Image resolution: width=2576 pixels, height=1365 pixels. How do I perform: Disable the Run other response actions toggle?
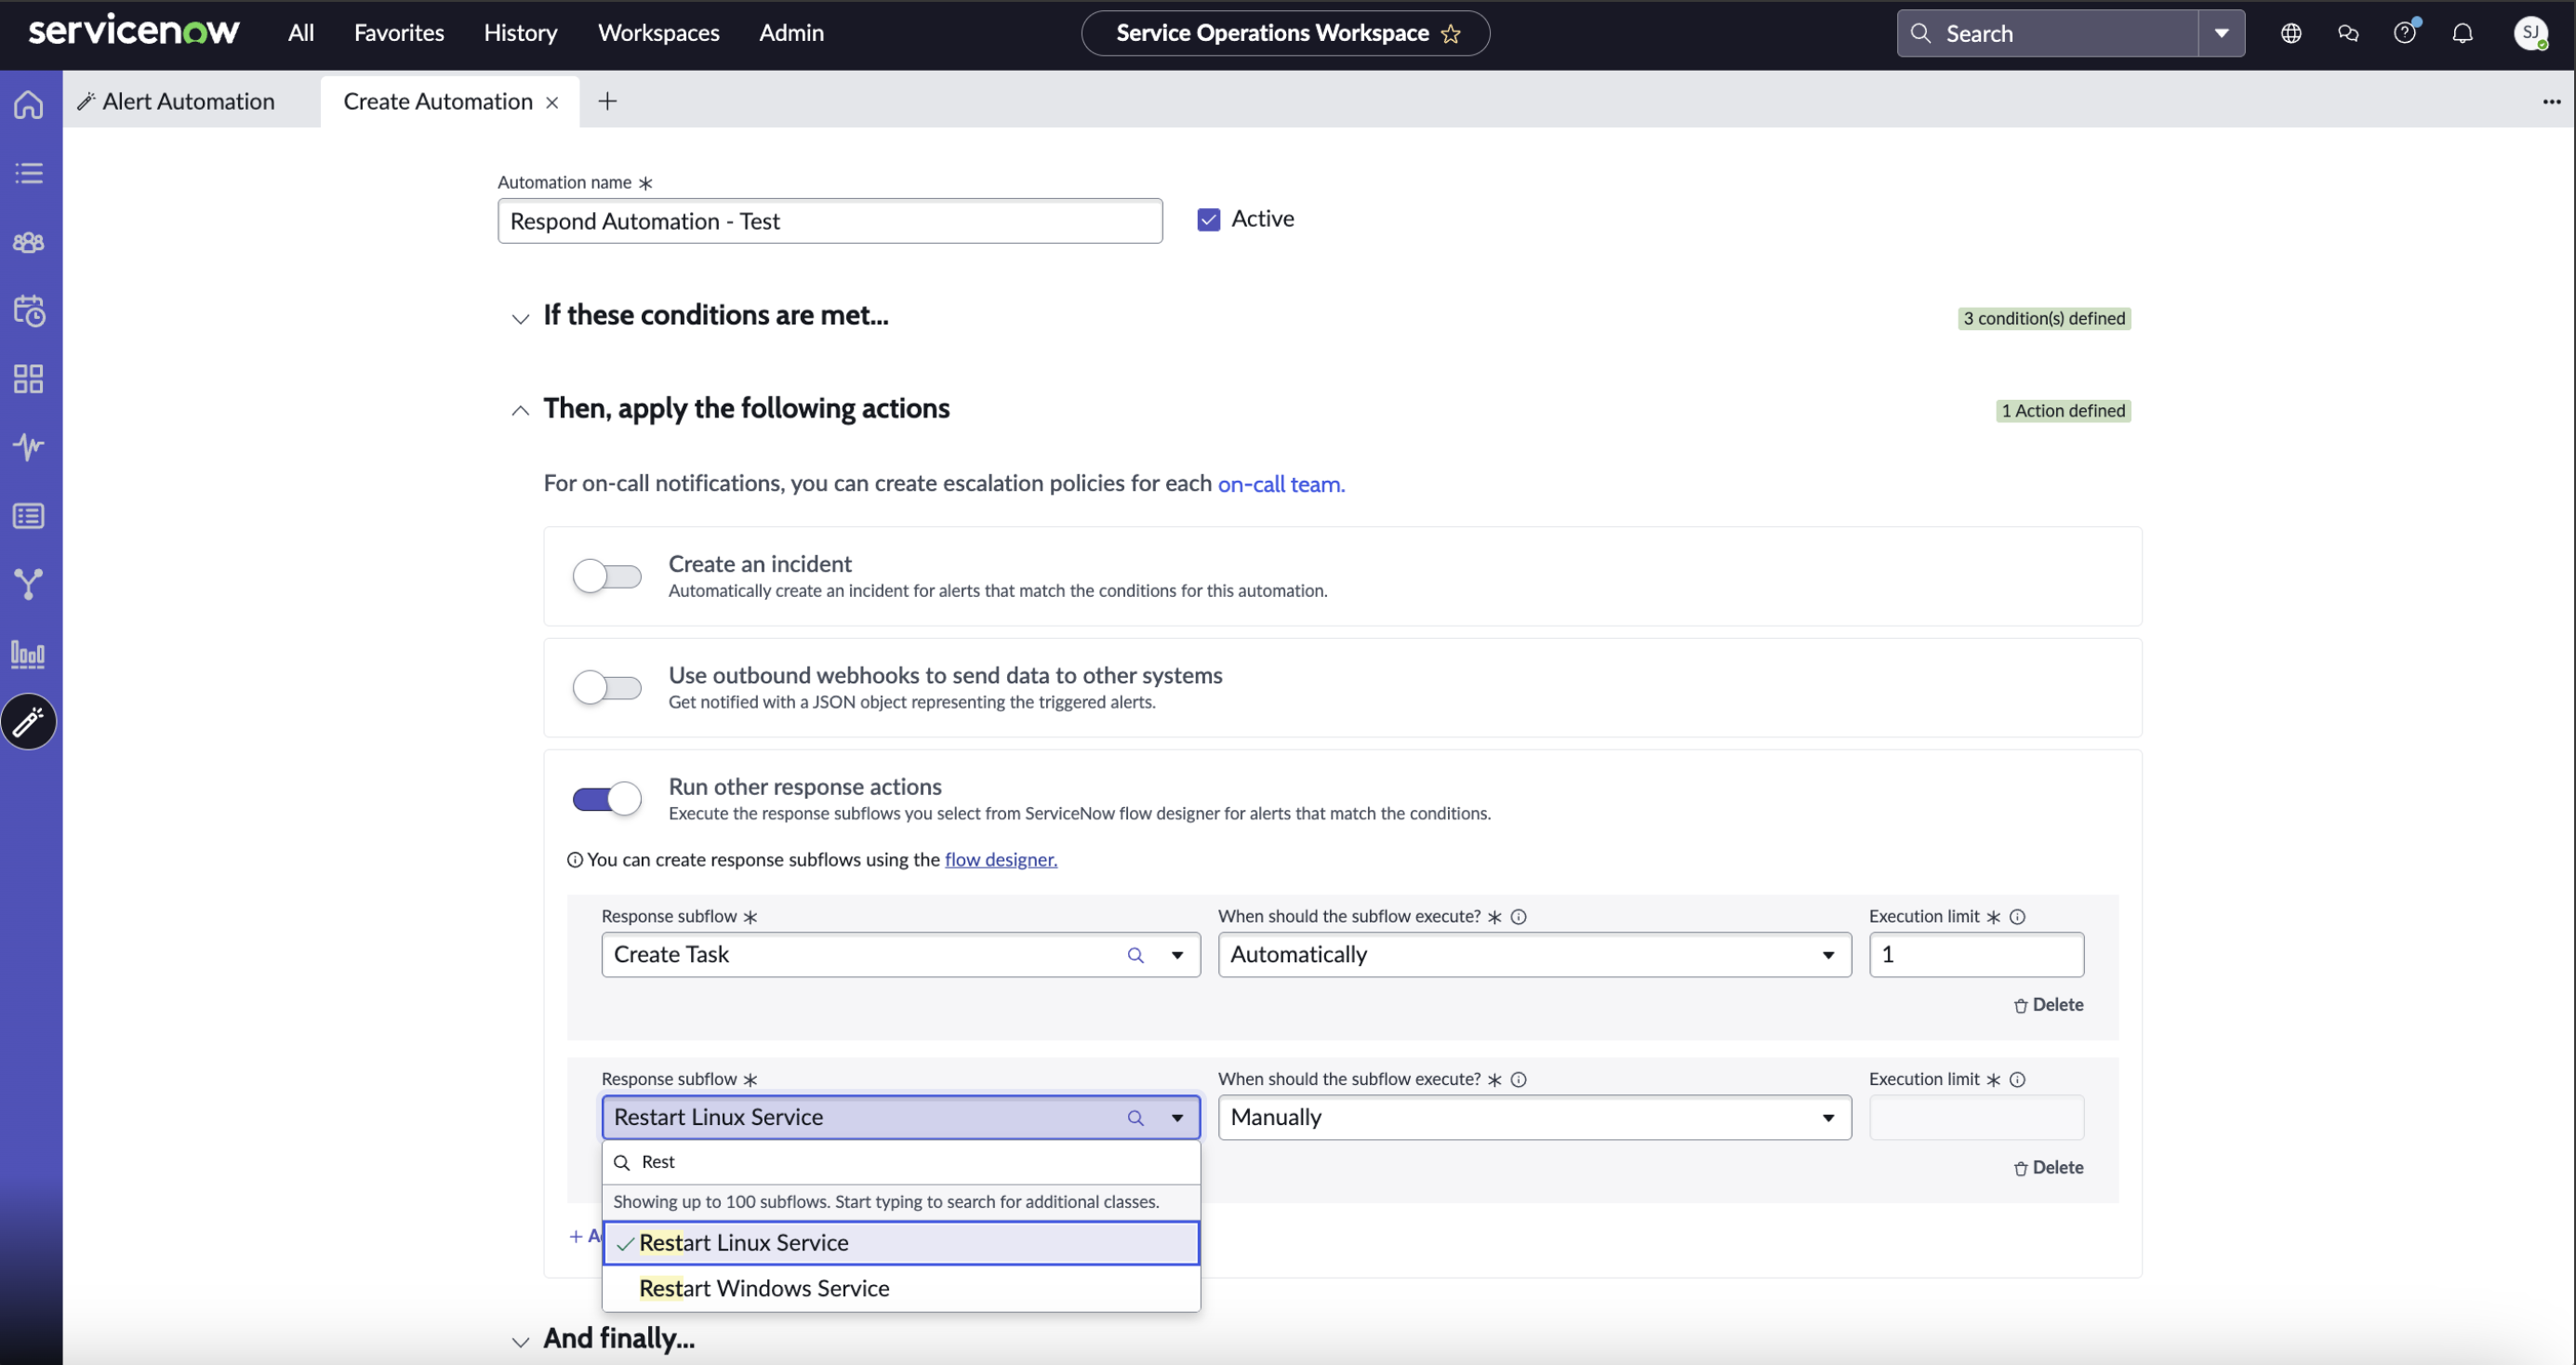(x=607, y=799)
